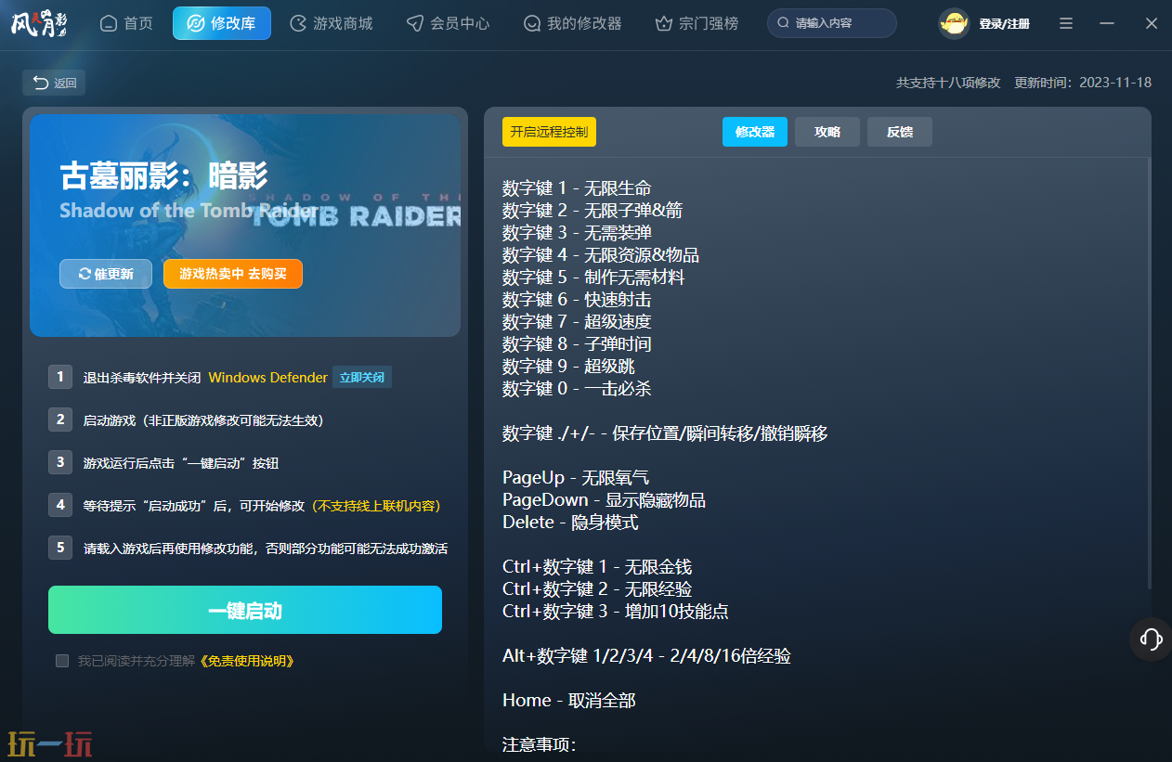Image resolution: width=1172 pixels, height=762 pixels.
Task: Click text PageUp - 无限氧气
Action: pyautogui.click(x=576, y=478)
